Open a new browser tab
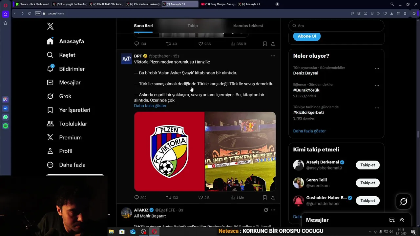 [277, 4]
